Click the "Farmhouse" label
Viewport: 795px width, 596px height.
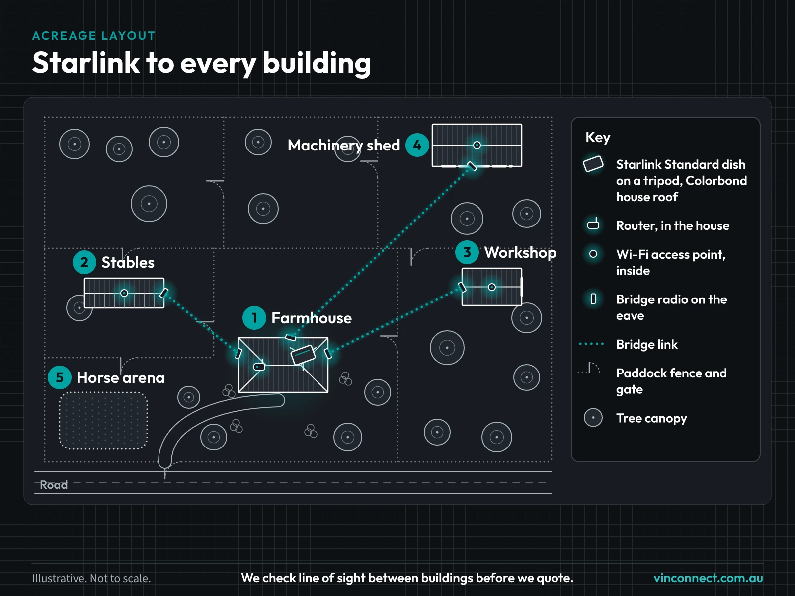312,318
